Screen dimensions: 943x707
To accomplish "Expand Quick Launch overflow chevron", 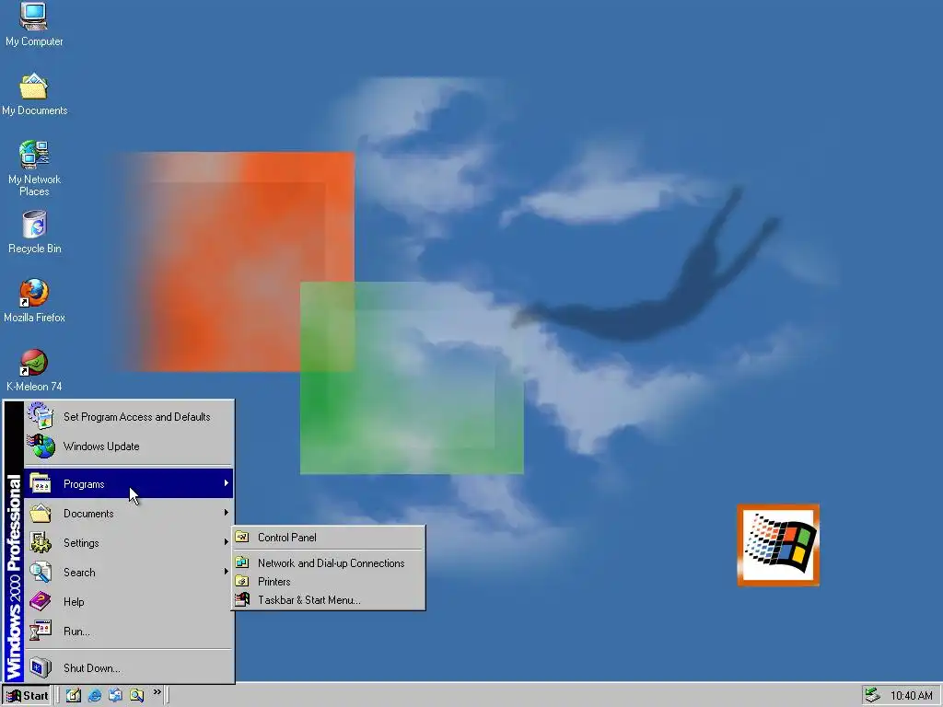I will point(157,692).
